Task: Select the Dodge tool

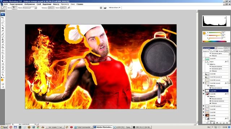Action: pos(3,53)
